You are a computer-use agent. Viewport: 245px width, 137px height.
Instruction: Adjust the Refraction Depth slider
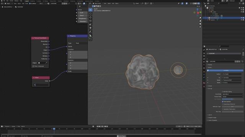pyautogui.click(x=232, y=107)
